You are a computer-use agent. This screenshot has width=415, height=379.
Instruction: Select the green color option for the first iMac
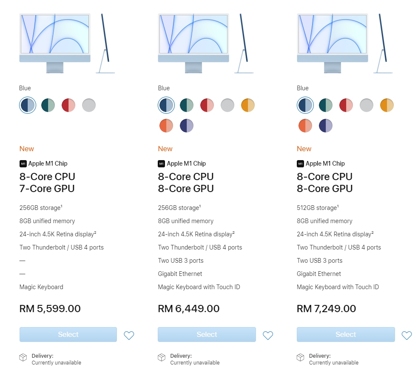[x=48, y=105]
